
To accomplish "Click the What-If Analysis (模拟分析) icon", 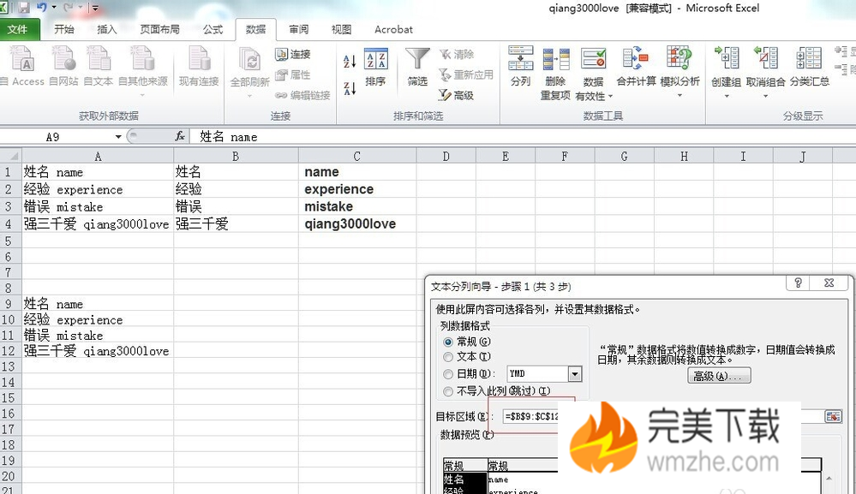I will tap(679, 59).
